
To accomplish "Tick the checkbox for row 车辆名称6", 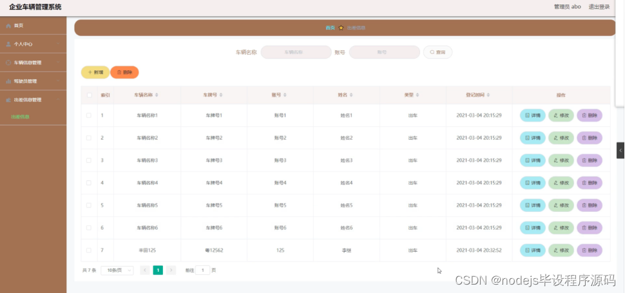I will click(89, 228).
